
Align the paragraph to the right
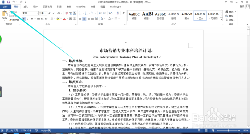click(x=88, y=19)
